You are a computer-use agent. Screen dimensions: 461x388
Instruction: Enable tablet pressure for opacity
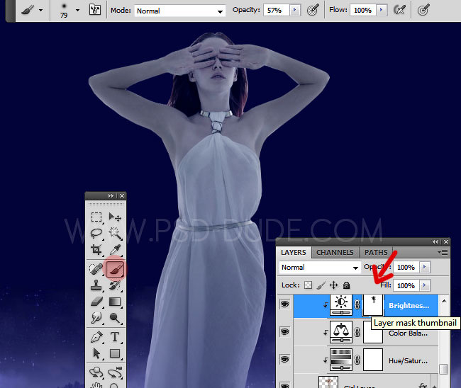313,10
